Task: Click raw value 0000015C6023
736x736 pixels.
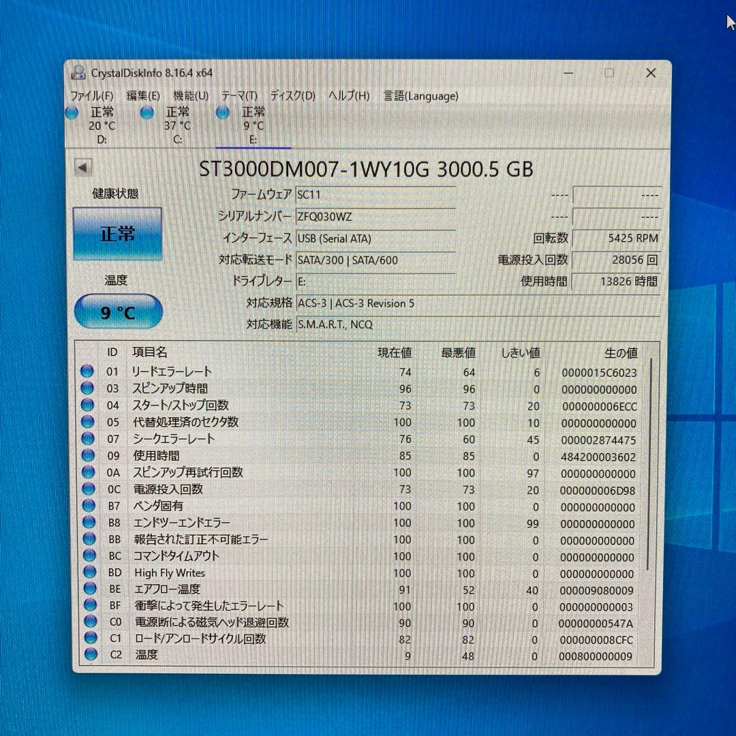Action: click(x=600, y=373)
